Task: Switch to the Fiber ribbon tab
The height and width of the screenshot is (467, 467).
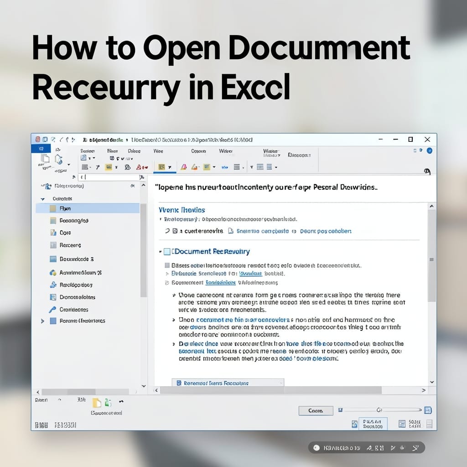Action: (x=113, y=151)
